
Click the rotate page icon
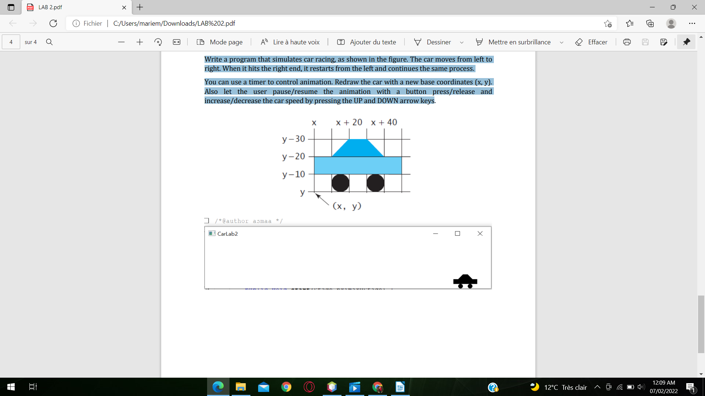(x=158, y=42)
